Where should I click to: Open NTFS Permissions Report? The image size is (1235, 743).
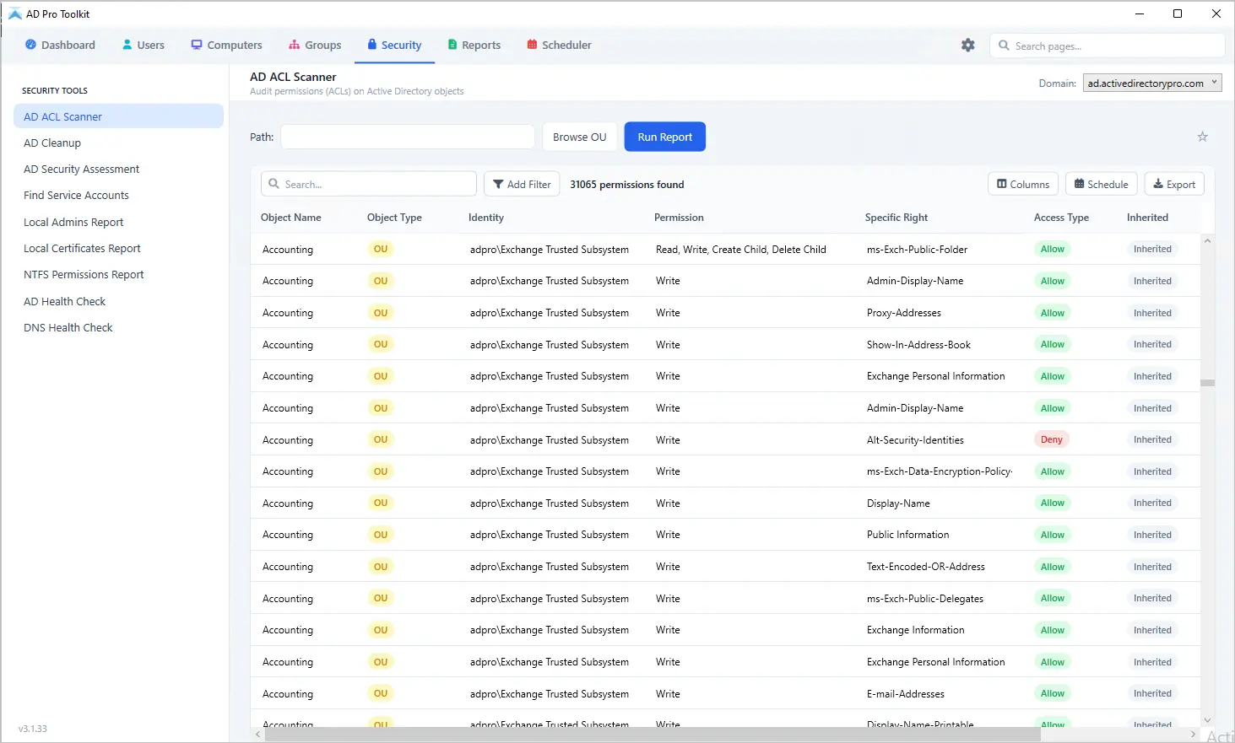[x=84, y=274]
